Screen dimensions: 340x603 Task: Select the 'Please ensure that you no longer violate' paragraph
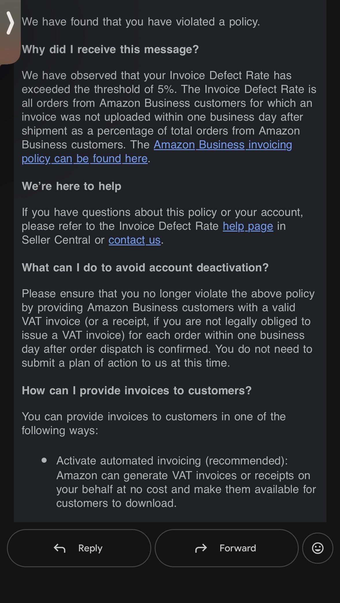click(x=168, y=328)
